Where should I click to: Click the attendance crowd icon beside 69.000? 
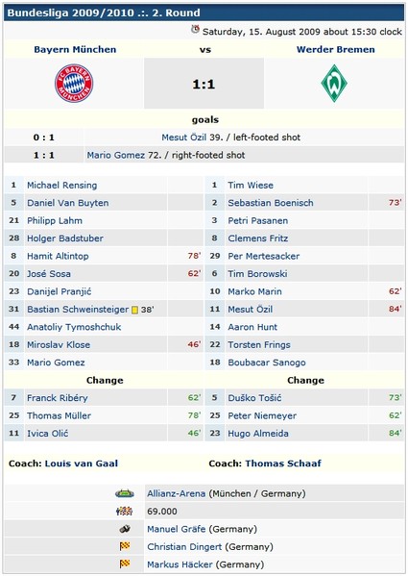point(124,511)
